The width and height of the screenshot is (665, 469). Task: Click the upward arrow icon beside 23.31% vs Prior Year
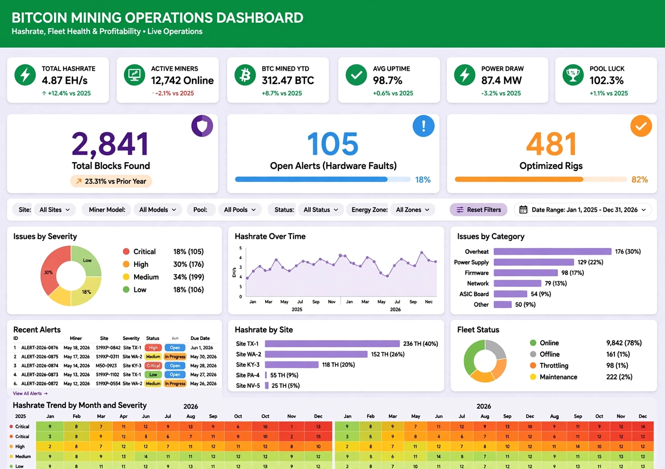pyautogui.click(x=79, y=181)
